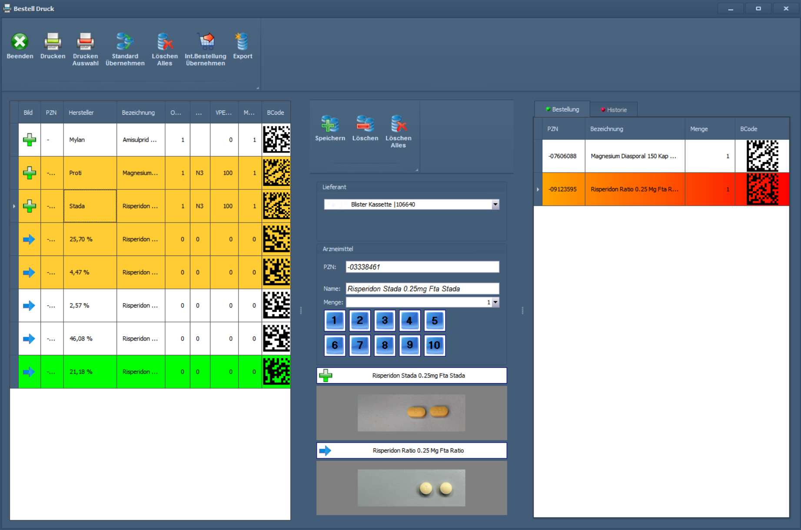The image size is (801, 530).
Task: Click the Drucken printer icon
Action: (53, 42)
